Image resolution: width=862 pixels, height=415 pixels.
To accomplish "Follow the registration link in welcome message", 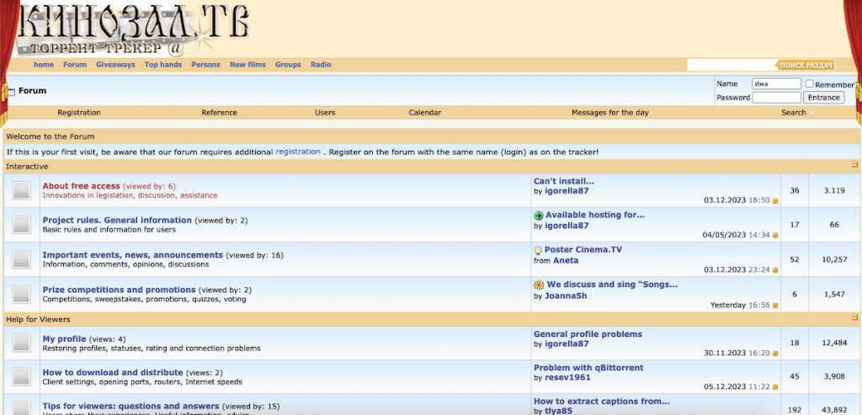I will pos(298,152).
